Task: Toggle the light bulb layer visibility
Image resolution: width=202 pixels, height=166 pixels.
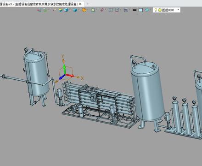Action: pyautogui.click(x=156, y=10)
